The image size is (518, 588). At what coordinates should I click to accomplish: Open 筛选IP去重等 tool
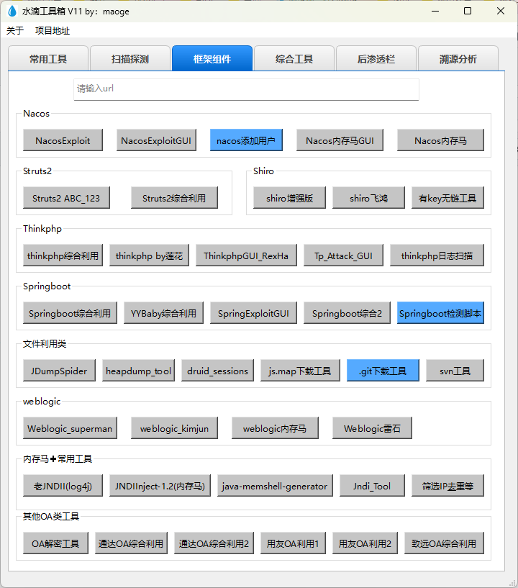point(448,486)
